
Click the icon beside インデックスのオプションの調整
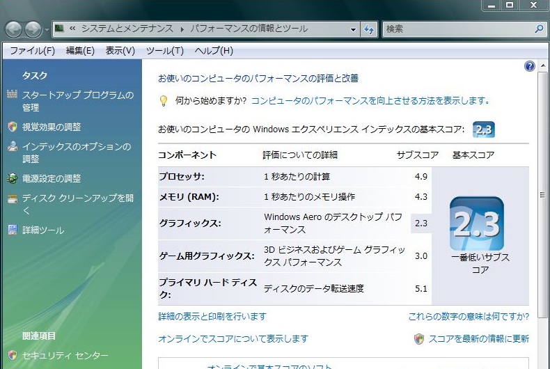pos(13,146)
